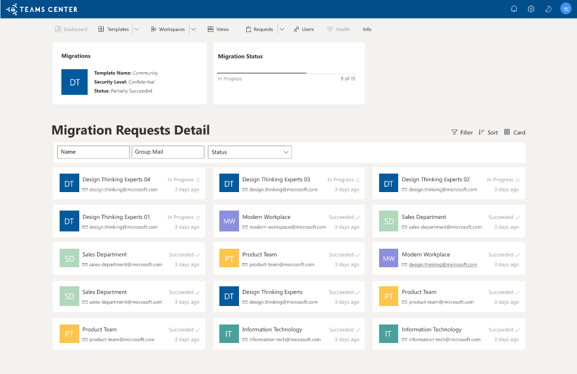This screenshot has height=374, width=577.
Task: Open the settings gear icon
Action: (531, 9)
